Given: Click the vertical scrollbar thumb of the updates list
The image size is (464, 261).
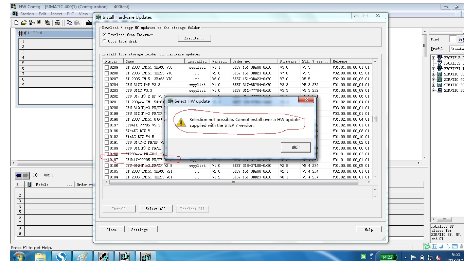Looking at the screenshot, I should pos(375,119).
